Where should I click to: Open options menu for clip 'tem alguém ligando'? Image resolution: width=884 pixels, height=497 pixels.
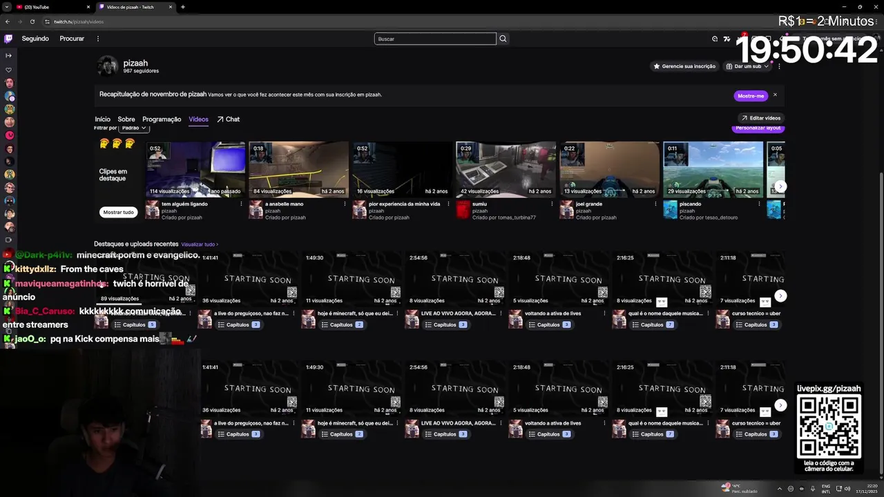(x=241, y=204)
